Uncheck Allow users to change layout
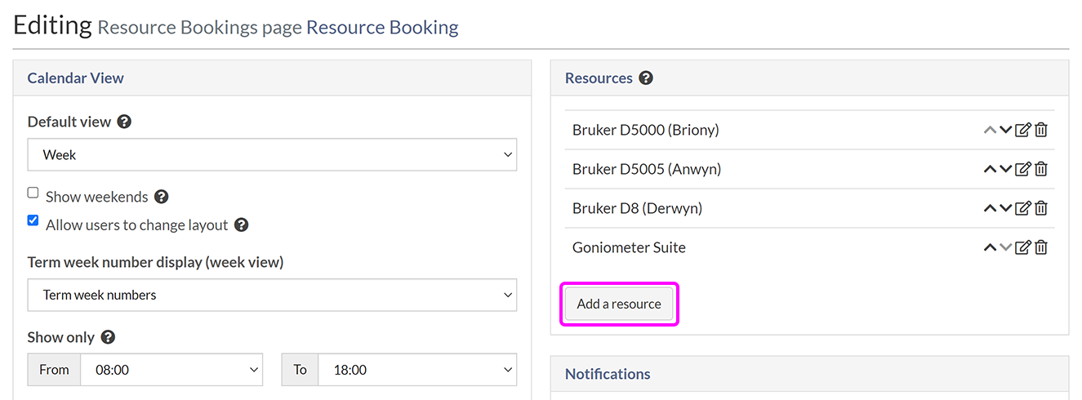 (x=33, y=220)
